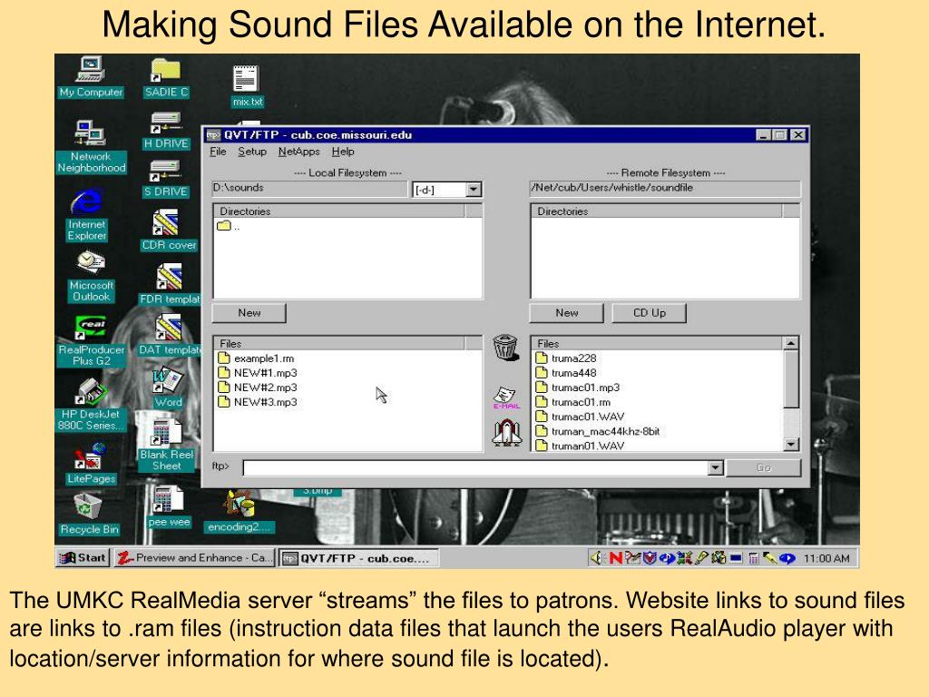Click remote Files scroll up arrow
This screenshot has width=929, height=697.
pos(790,343)
